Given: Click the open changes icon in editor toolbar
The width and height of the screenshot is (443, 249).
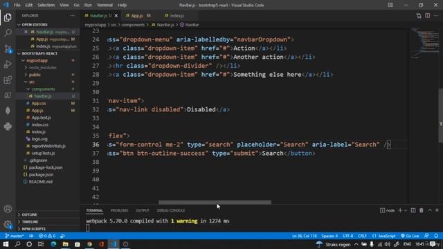Looking at the screenshot, I should (x=419, y=15).
